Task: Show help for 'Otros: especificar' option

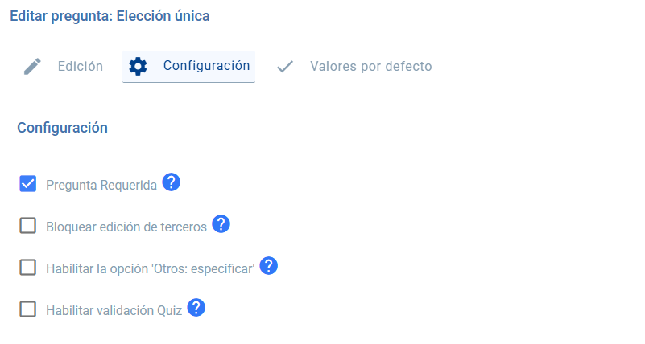Action: [269, 266]
